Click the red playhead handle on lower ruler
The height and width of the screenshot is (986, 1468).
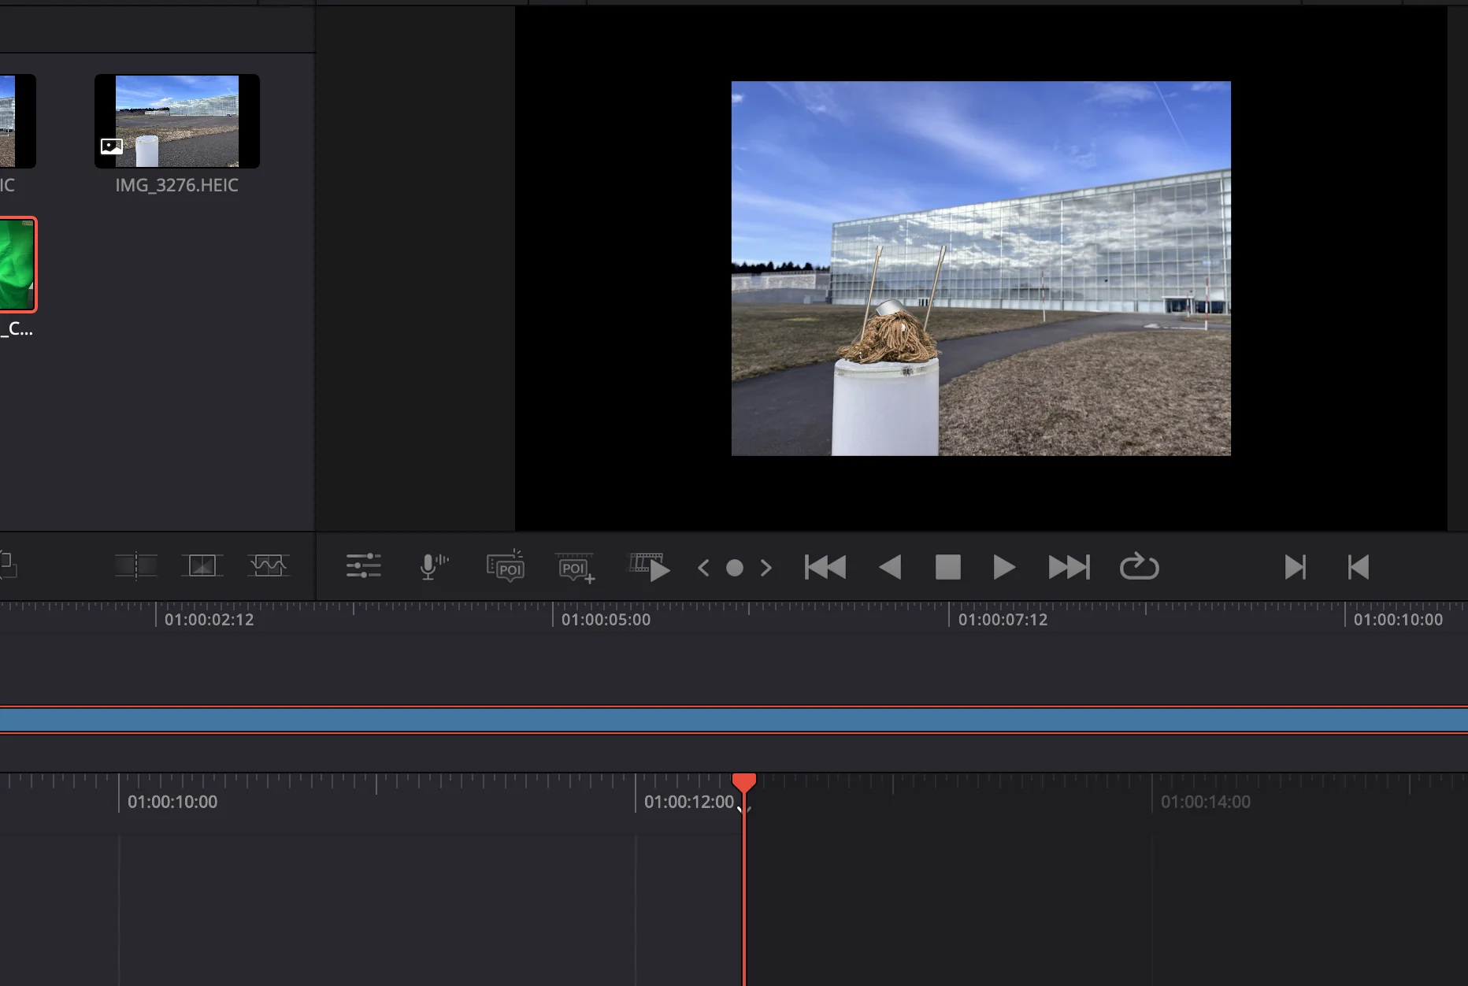(744, 782)
